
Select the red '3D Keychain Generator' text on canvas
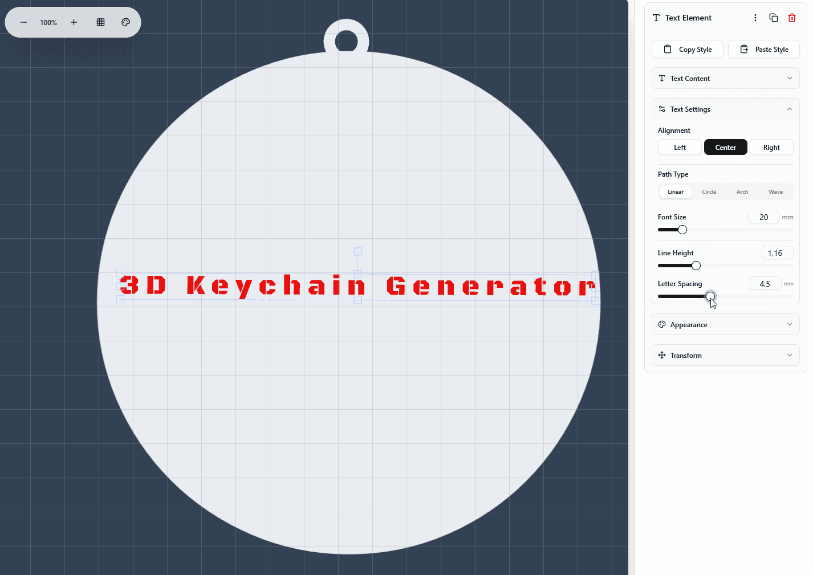click(358, 286)
